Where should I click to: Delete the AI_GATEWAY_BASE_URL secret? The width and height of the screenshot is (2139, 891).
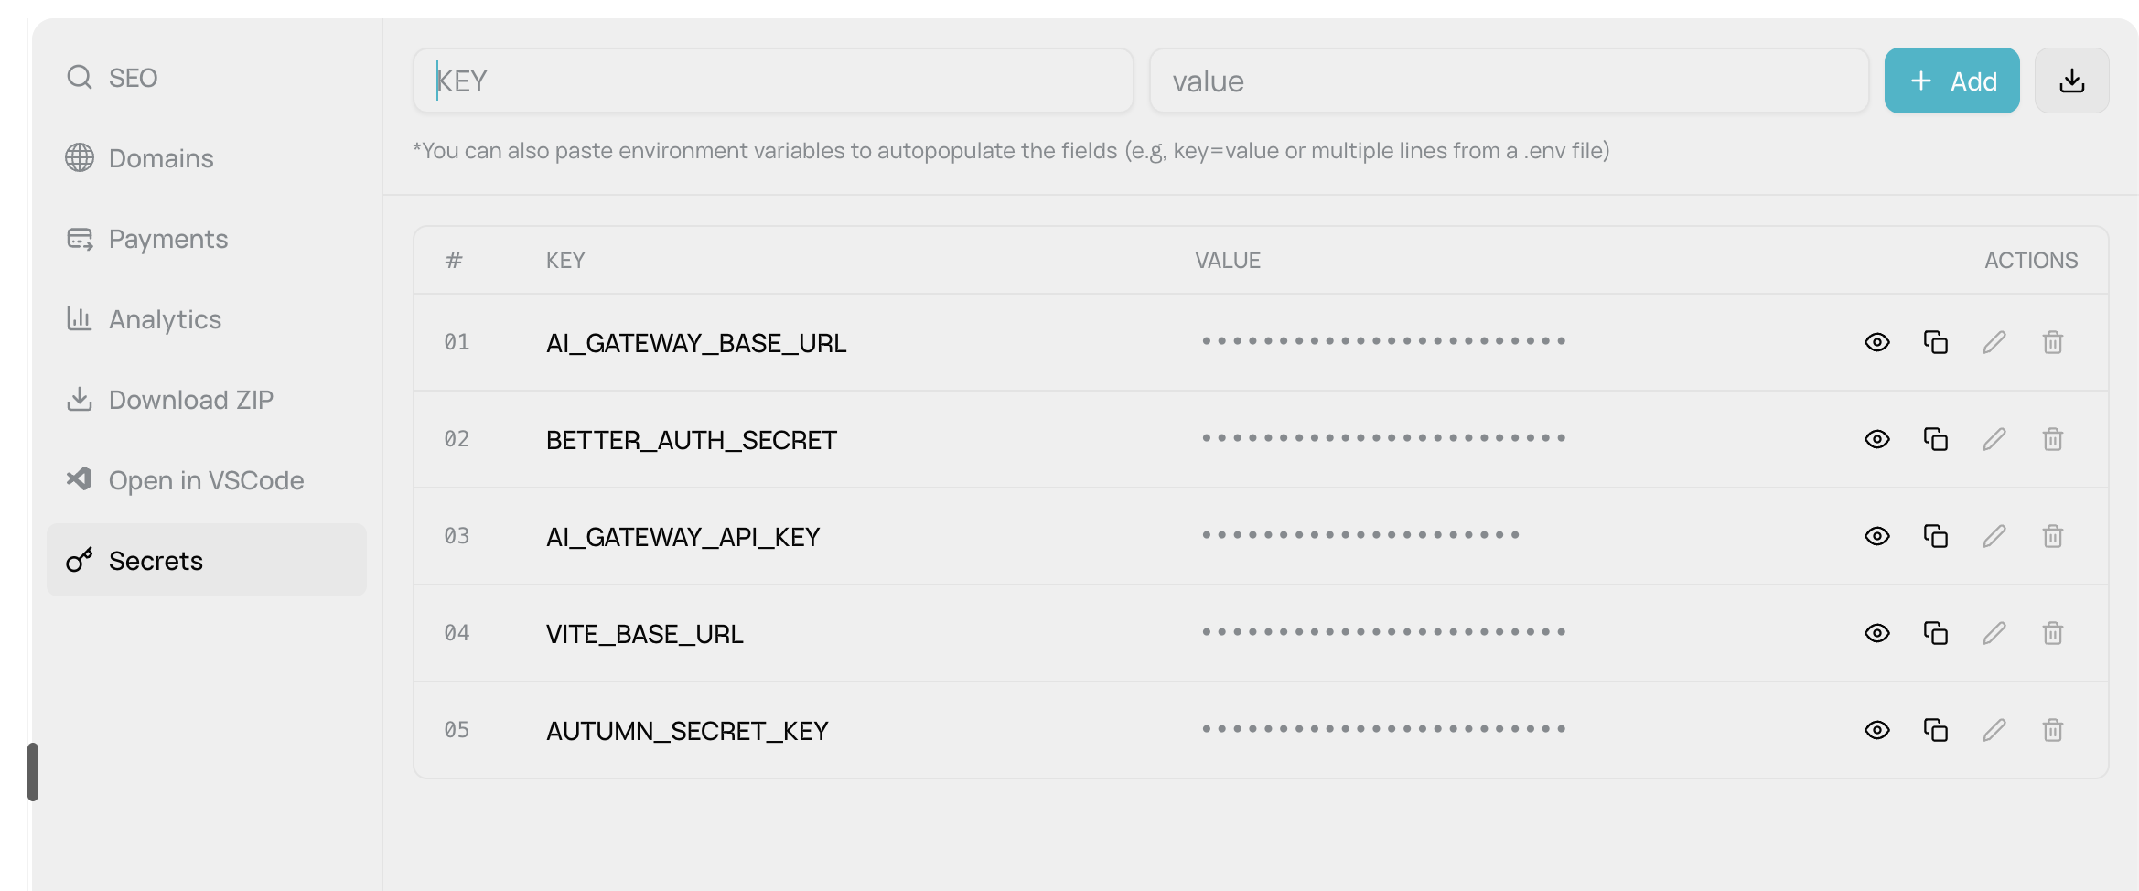(2052, 342)
